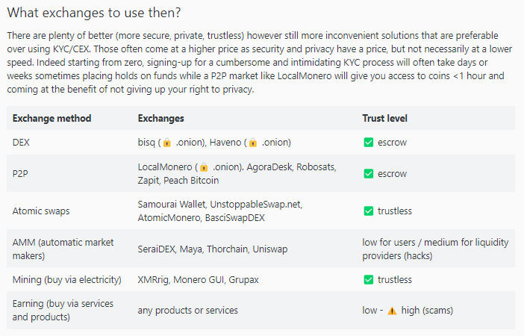Click the Exchange method column header
The height and width of the screenshot is (336, 524).
[52, 119]
